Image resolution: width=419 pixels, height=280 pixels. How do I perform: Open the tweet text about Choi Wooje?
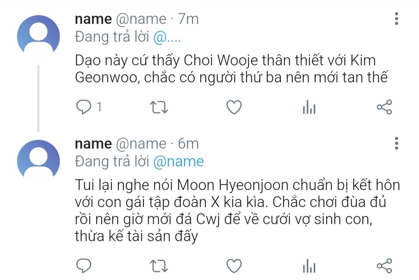(231, 69)
